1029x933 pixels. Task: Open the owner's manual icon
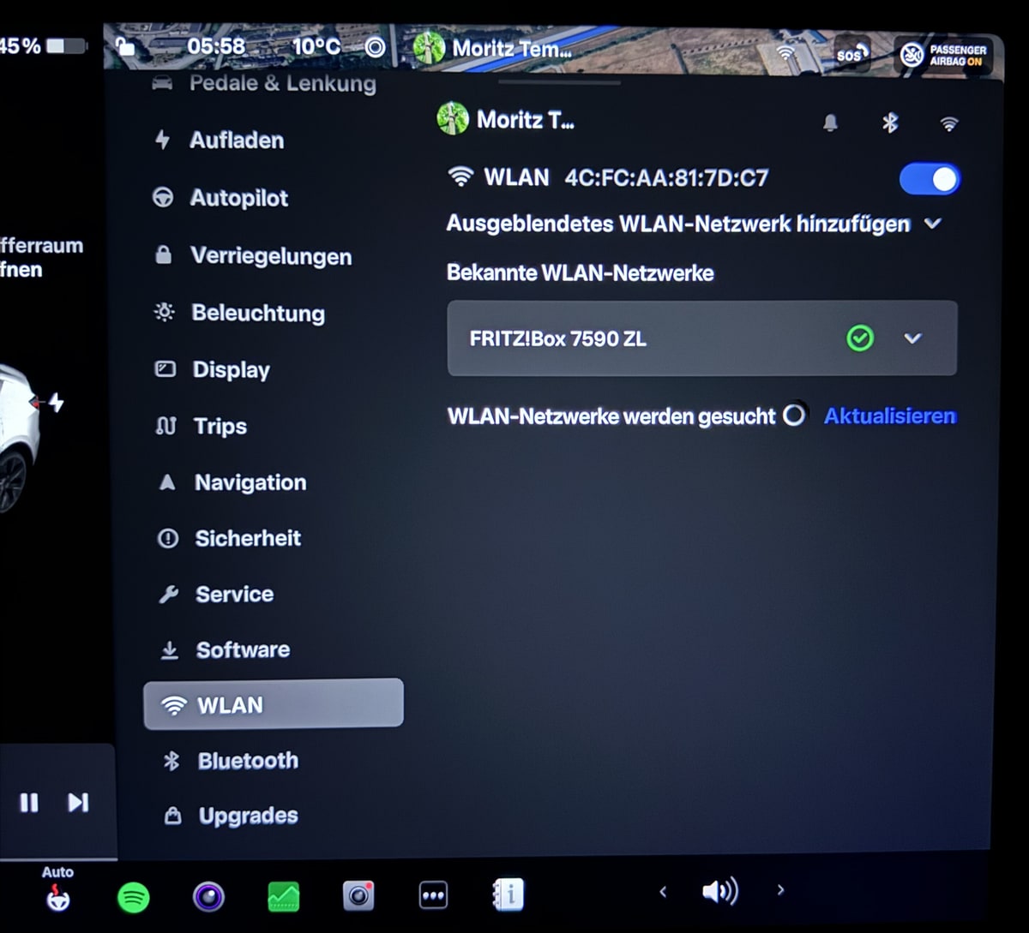coord(508,895)
